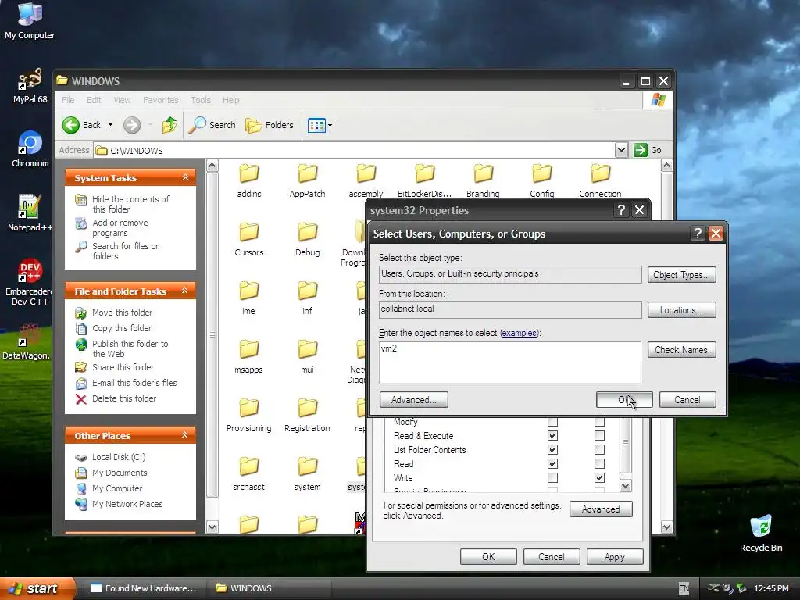Expand the Address bar dropdown
The height and width of the screenshot is (600, 800).
(621, 150)
